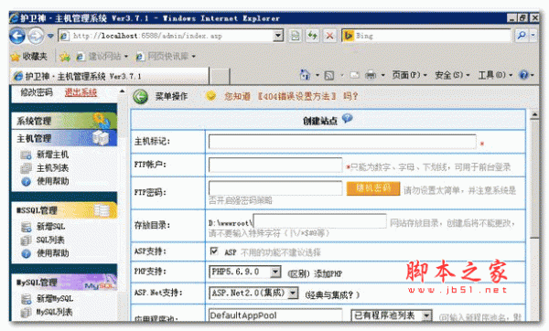This screenshot has width=549, height=331.
Task: Click the page scrollbar up arrow
Action: coord(534,115)
